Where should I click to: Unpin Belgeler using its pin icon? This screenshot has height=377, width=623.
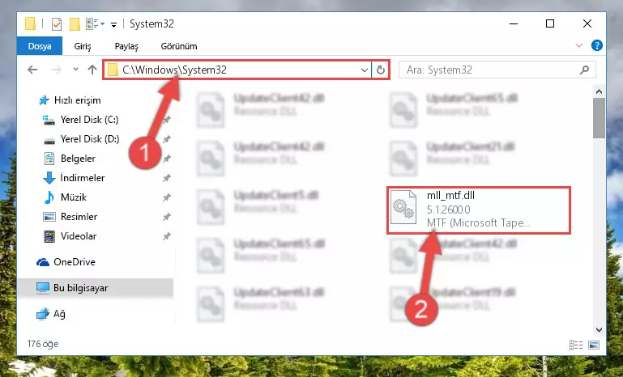click(x=166, y=159)
